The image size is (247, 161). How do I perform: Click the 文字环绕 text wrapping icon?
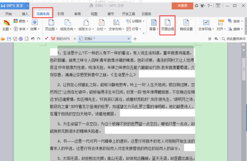point(206,23)
